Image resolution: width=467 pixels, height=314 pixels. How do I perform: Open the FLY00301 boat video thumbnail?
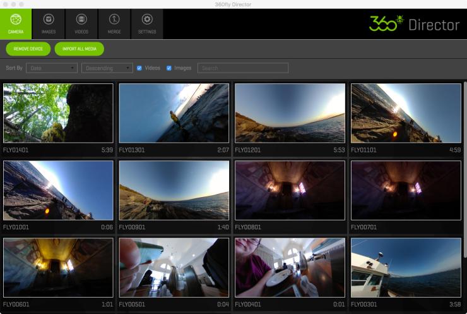click(406, 267)
